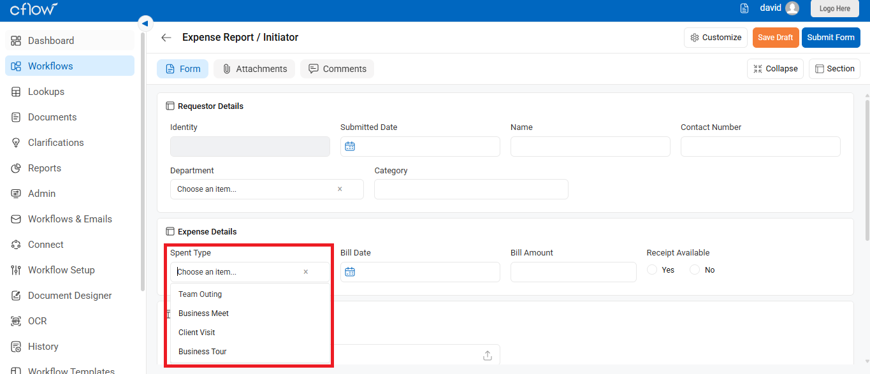
Task: Open the Attachments tab
Action: coord(254,69)
